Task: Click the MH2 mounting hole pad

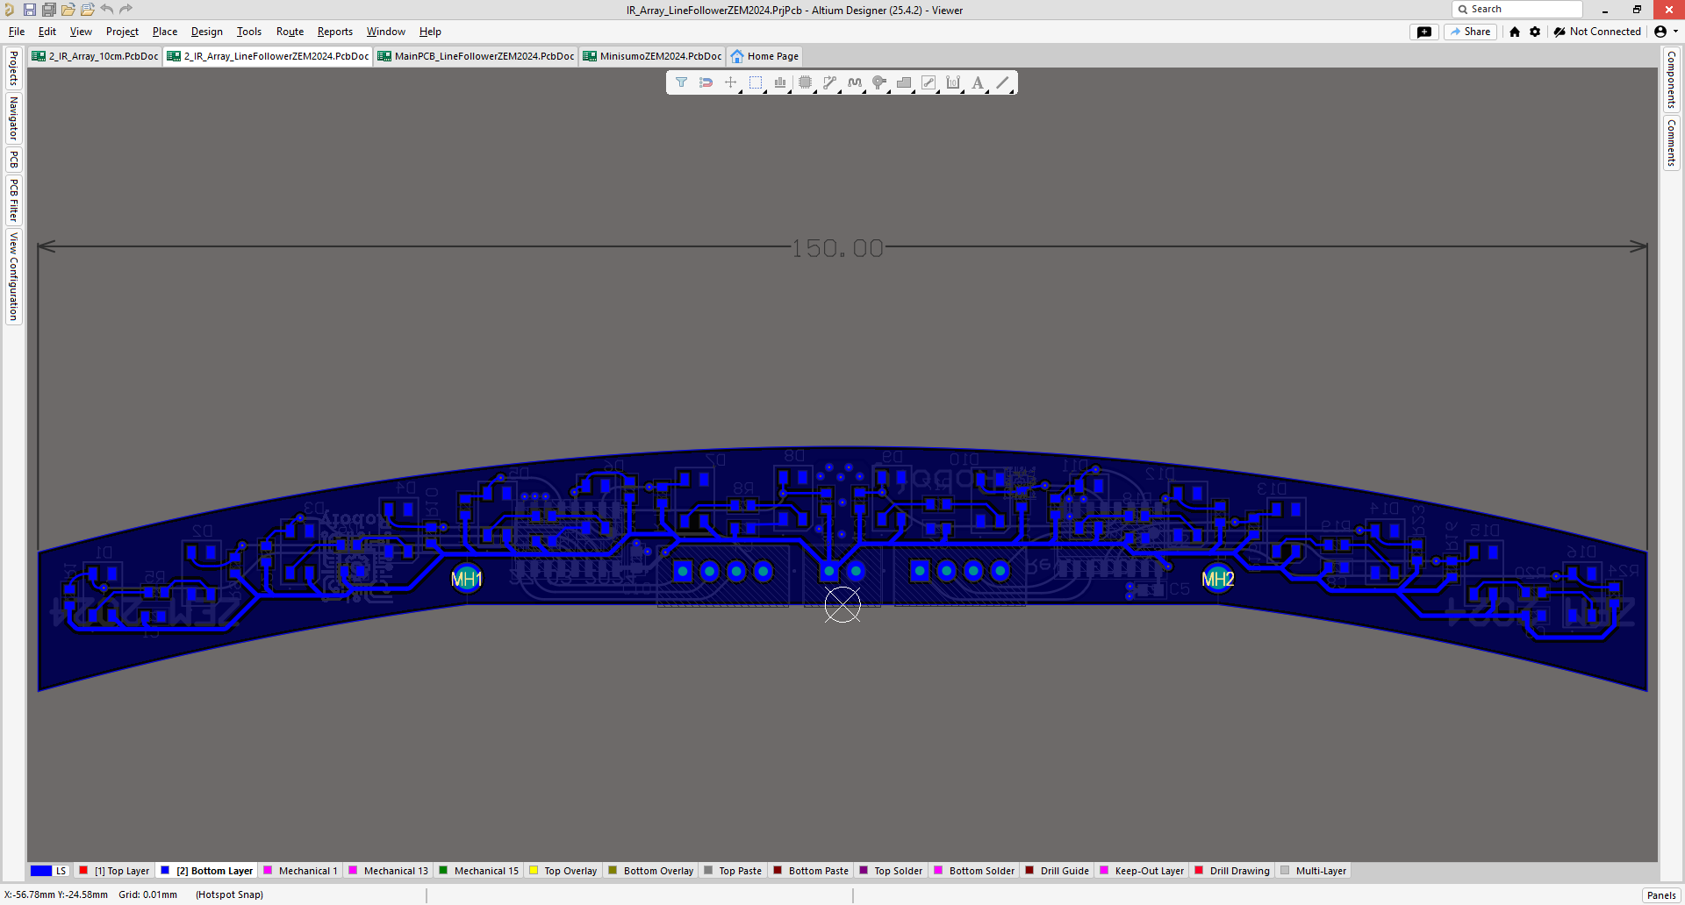Action: pos(1218,579)
